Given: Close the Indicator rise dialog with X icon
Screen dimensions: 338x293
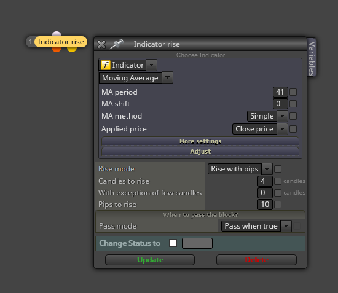Looking at the screenshot, I should pyautogui.click(x=101, y=45).
